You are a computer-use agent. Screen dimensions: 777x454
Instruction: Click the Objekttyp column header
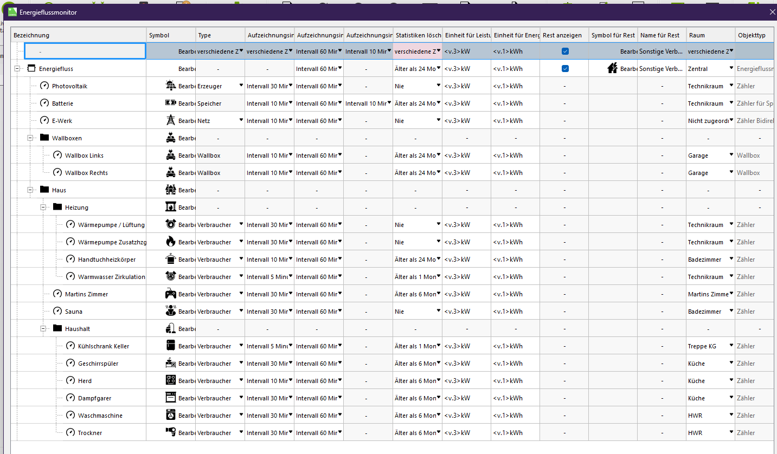pyautogui.click(x=755, y=35)
